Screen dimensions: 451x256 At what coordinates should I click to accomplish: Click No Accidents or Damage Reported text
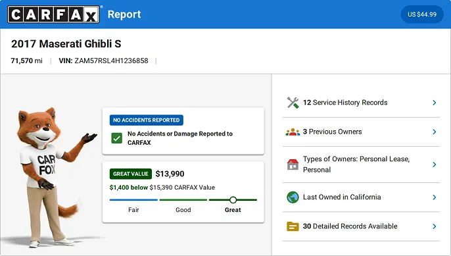(180, 138)
